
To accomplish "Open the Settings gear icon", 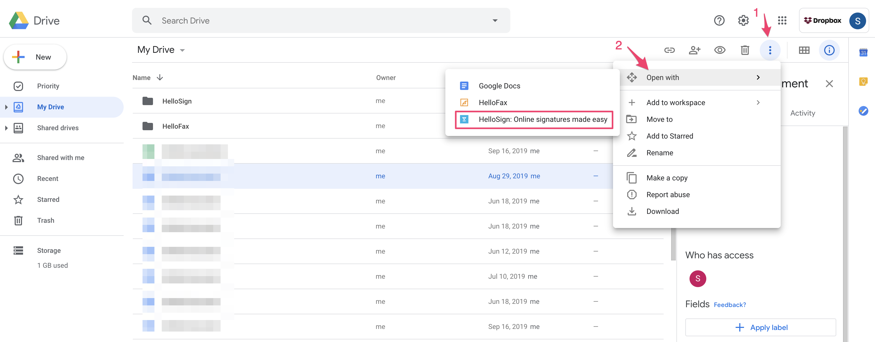I will point(743,21).
